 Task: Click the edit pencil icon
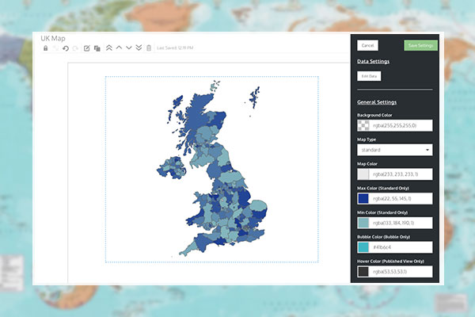pyautogui.click(x=87, y=48)
